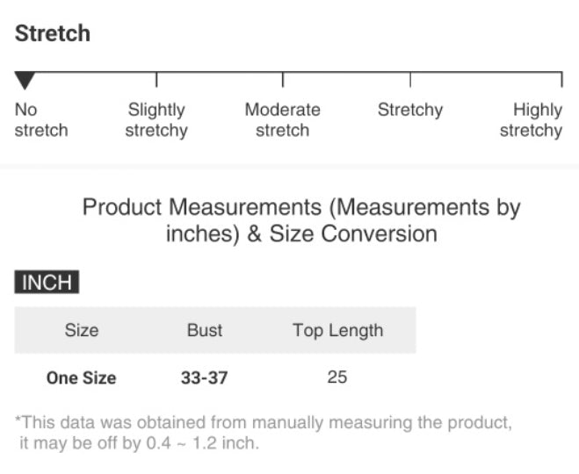The image size is (579, 474).
Task: Select the 'No stretch' scale label
Action: pyautogui.click(x=40, y=120)
